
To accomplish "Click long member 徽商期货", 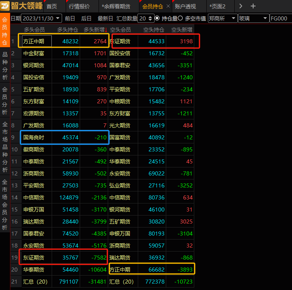I will pos(34,149).
